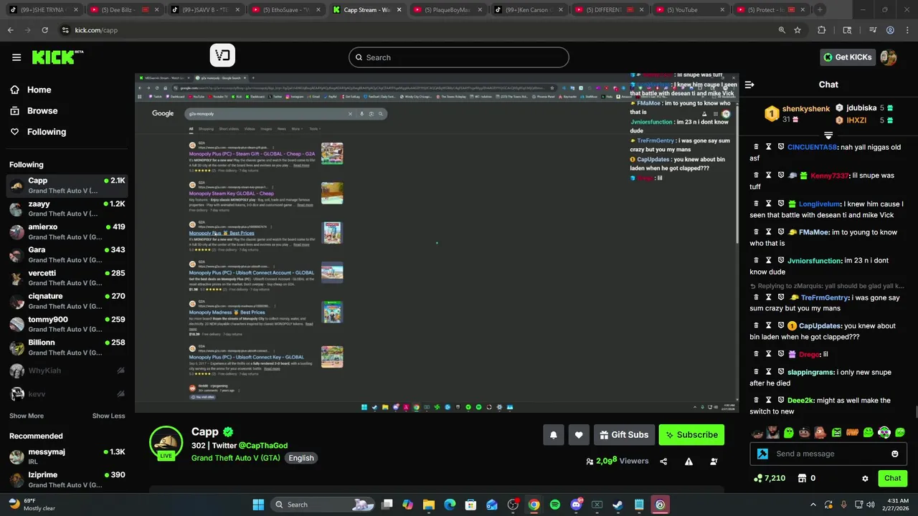The width and height of the screenshot is (918, 516).
Task: Open offline kevv channel
Action: click(x=67, y=393)
